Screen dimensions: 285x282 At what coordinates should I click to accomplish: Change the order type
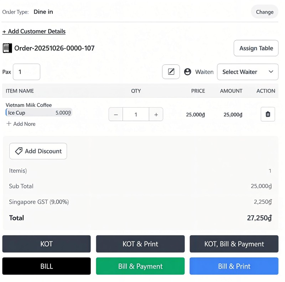tap(264, 12)
